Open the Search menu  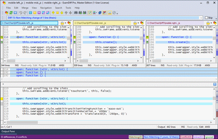[x=59, y=8]
